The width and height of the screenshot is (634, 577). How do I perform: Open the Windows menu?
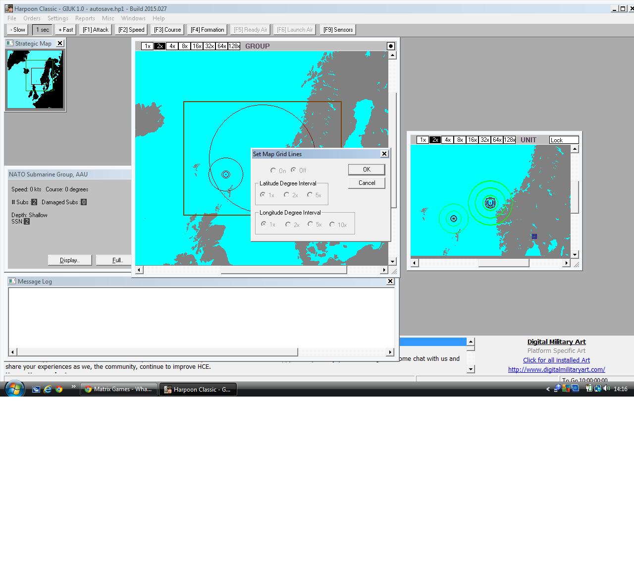pyautogui.click(x=133, y=18)
